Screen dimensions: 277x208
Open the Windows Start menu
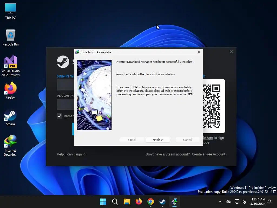coord(103,201)
